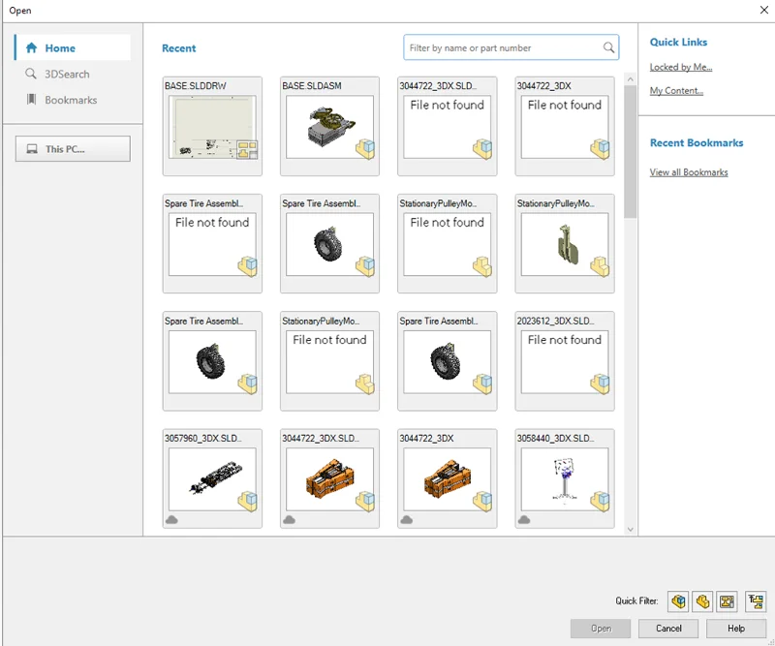
Task: Click the magnifier icon in the filter box
Action: pyautogui.click(x=608, y=47)
